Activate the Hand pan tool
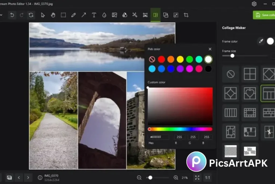The height and width of the screenshot is (184, 275). (x=53, y=15)
